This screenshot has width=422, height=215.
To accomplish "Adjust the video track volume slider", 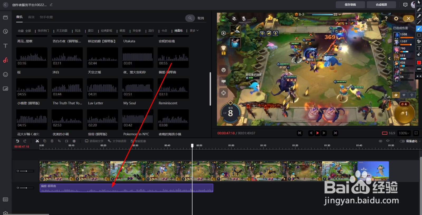I will tap(27, 171).
